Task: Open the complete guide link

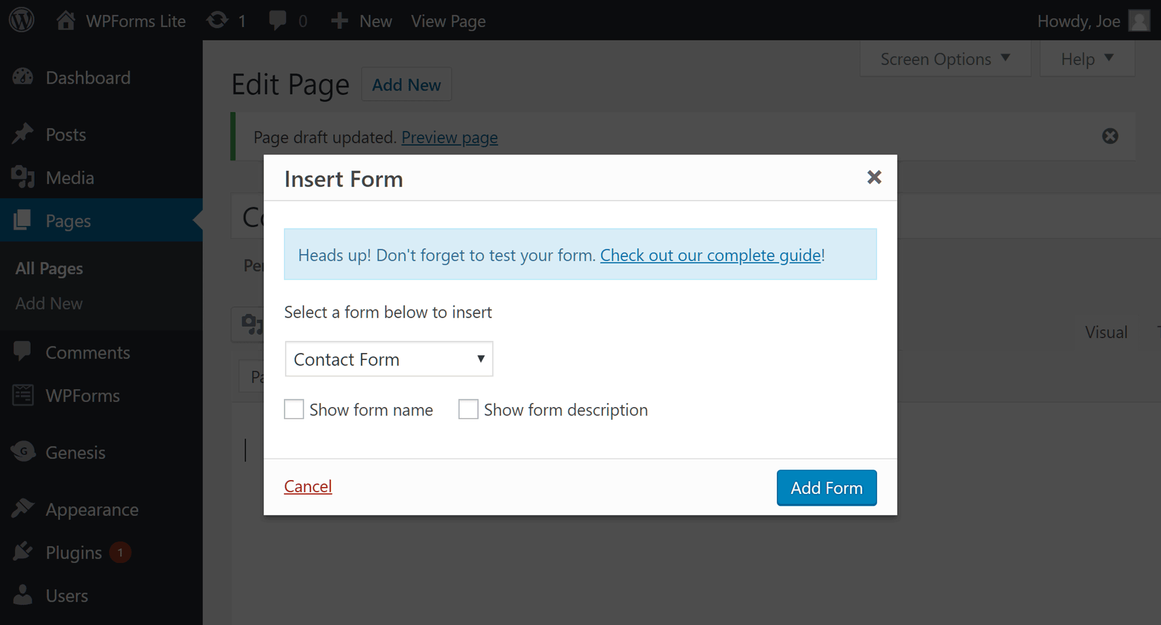Action: click(x=711, y=255)
